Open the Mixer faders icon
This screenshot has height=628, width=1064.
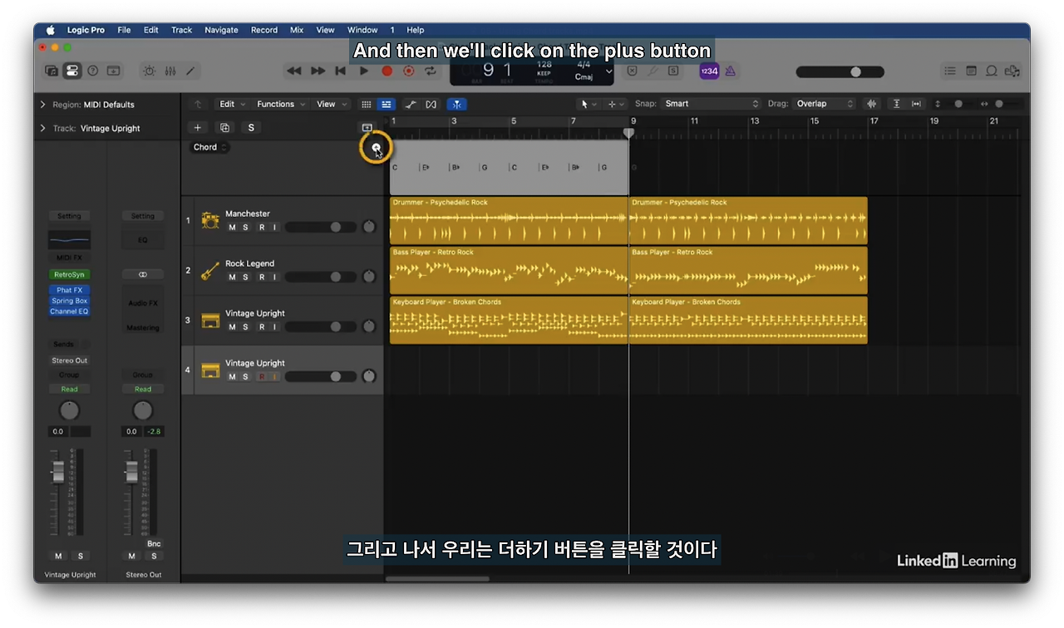[170, 71]
